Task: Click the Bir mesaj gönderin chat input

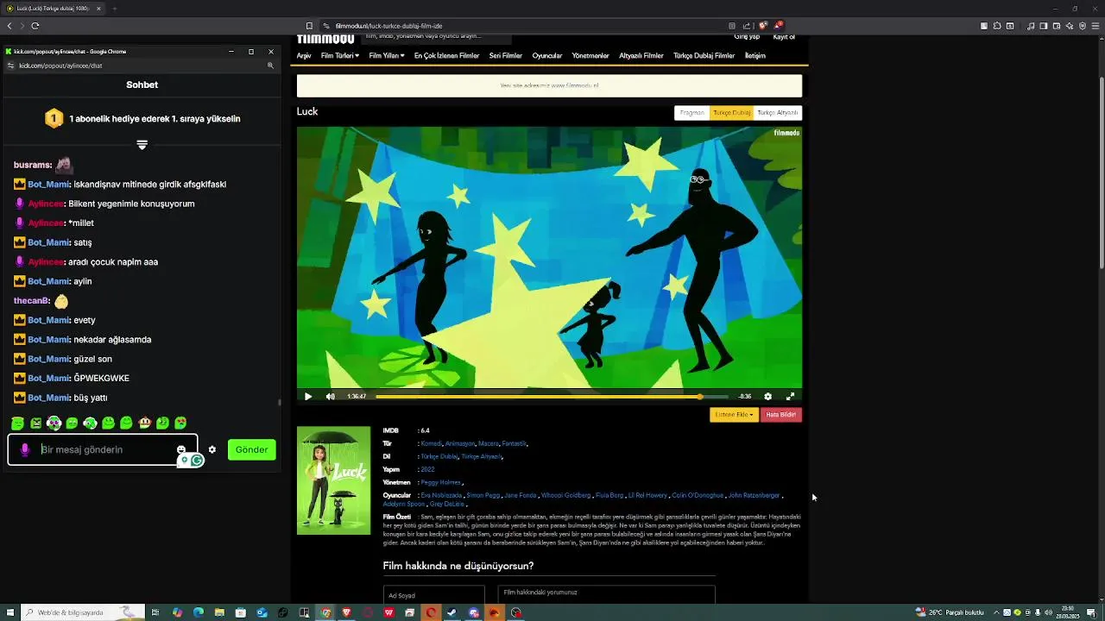Action: point(104,449)
